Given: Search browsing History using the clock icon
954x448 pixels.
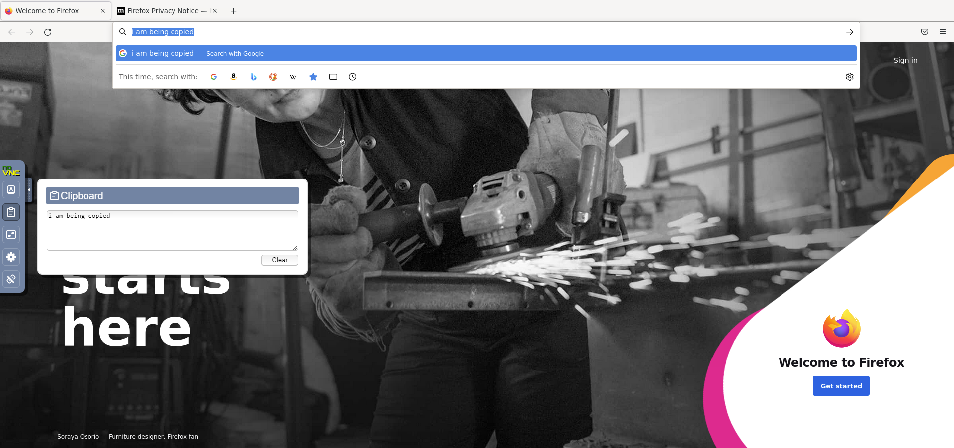Looking at the screenshot, I should (353, 77).
